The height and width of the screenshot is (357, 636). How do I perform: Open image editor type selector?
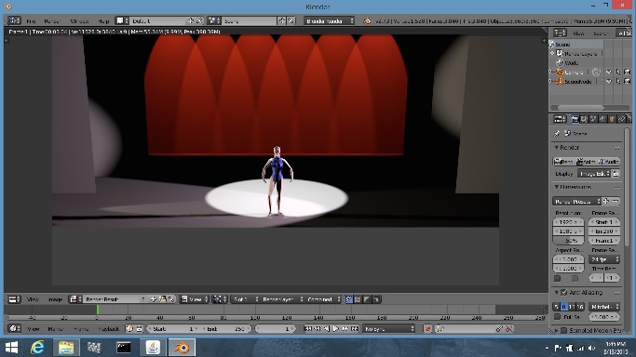click(x=15, y=299)
